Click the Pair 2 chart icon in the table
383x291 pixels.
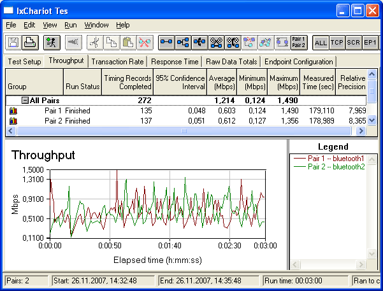pos(13,120)
